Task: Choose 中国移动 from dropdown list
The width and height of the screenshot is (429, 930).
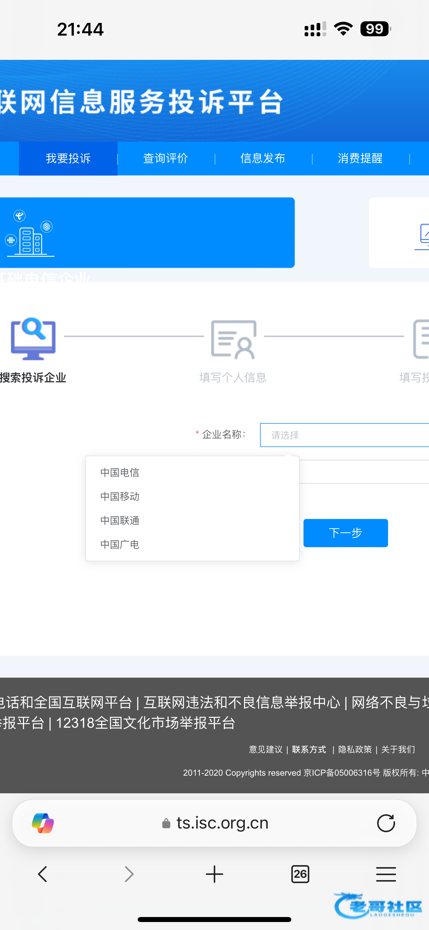Action: (120, 496)
